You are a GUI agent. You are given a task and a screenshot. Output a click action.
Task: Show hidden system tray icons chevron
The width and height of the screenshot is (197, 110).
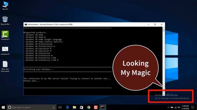click(x=168, y=107)
